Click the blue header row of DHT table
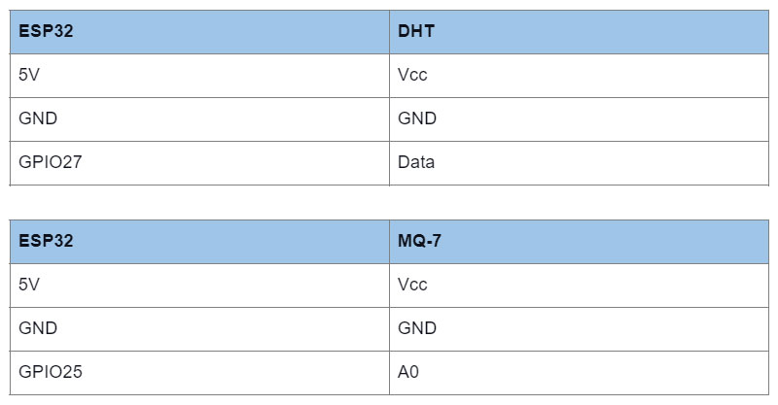Image resolution: width=778 pixels, height=405 pixels. (389, 32)
